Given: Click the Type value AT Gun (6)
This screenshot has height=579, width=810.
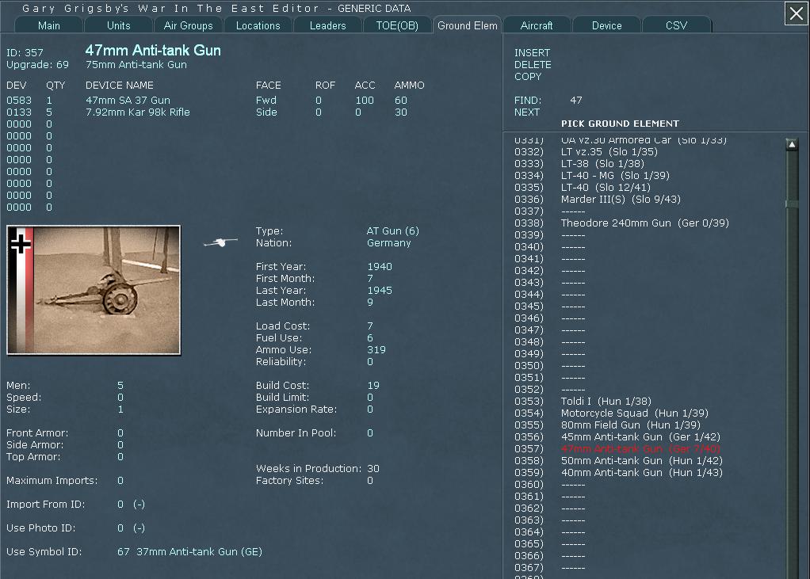Looking at the screenshot, I should pos(392,230).
